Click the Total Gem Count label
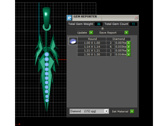This screenshot has width=168, height=126. pos(116,24)
